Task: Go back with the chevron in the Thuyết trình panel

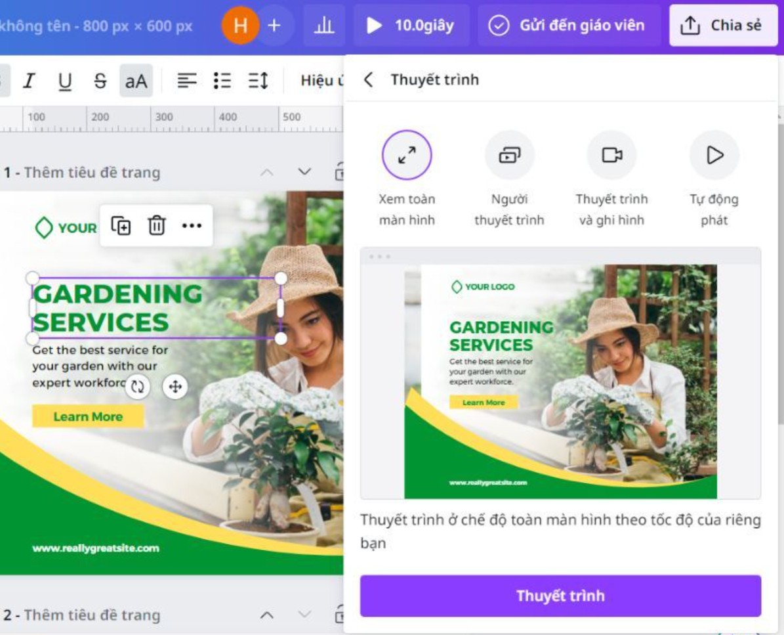Action: [369, 79]
